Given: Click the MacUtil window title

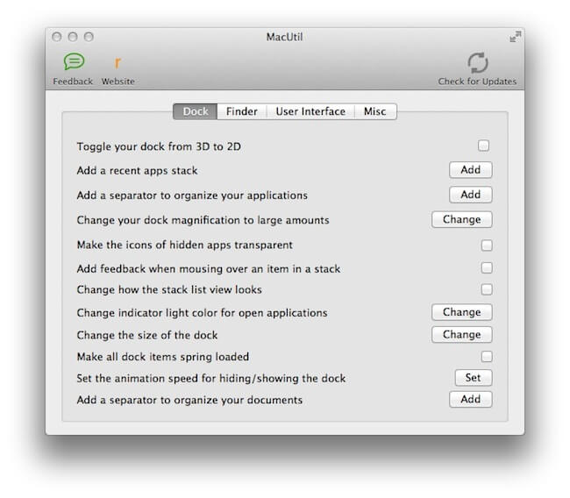Looking at the screenshot, I should (284, 37).
